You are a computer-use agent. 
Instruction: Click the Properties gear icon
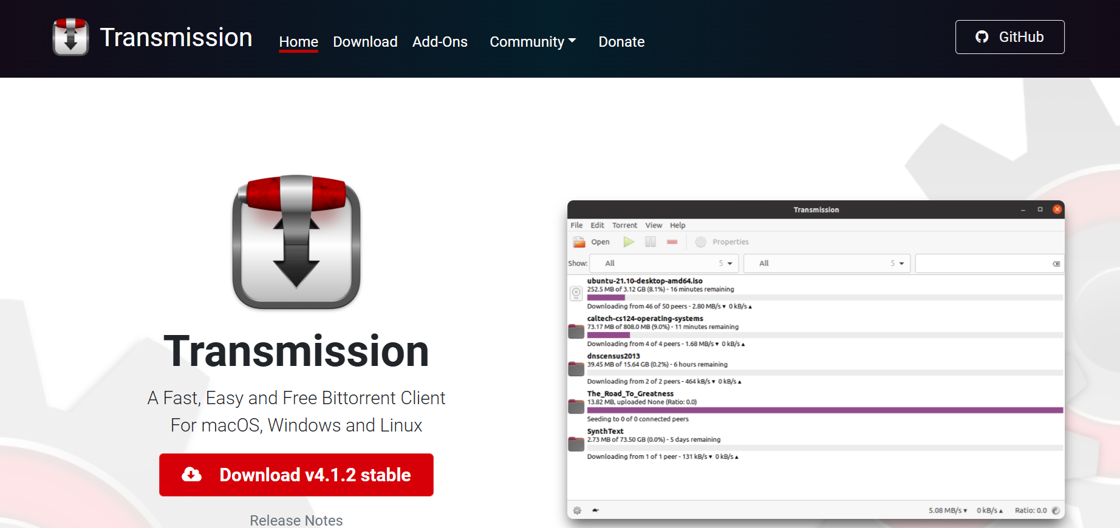[700, 242]
